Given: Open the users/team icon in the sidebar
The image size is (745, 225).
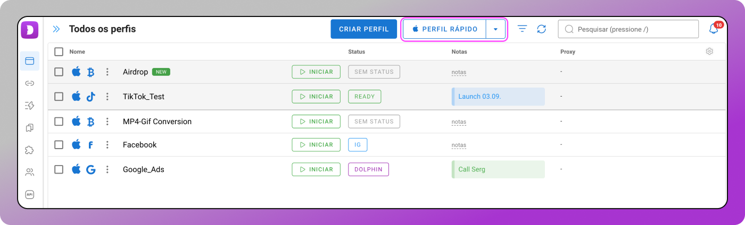Looking at the screenshot, I should click(x=30, y=172).
